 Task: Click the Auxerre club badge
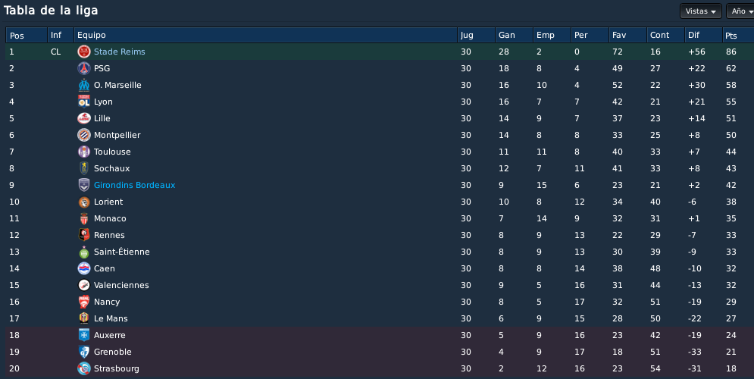[x=84, y=335]
